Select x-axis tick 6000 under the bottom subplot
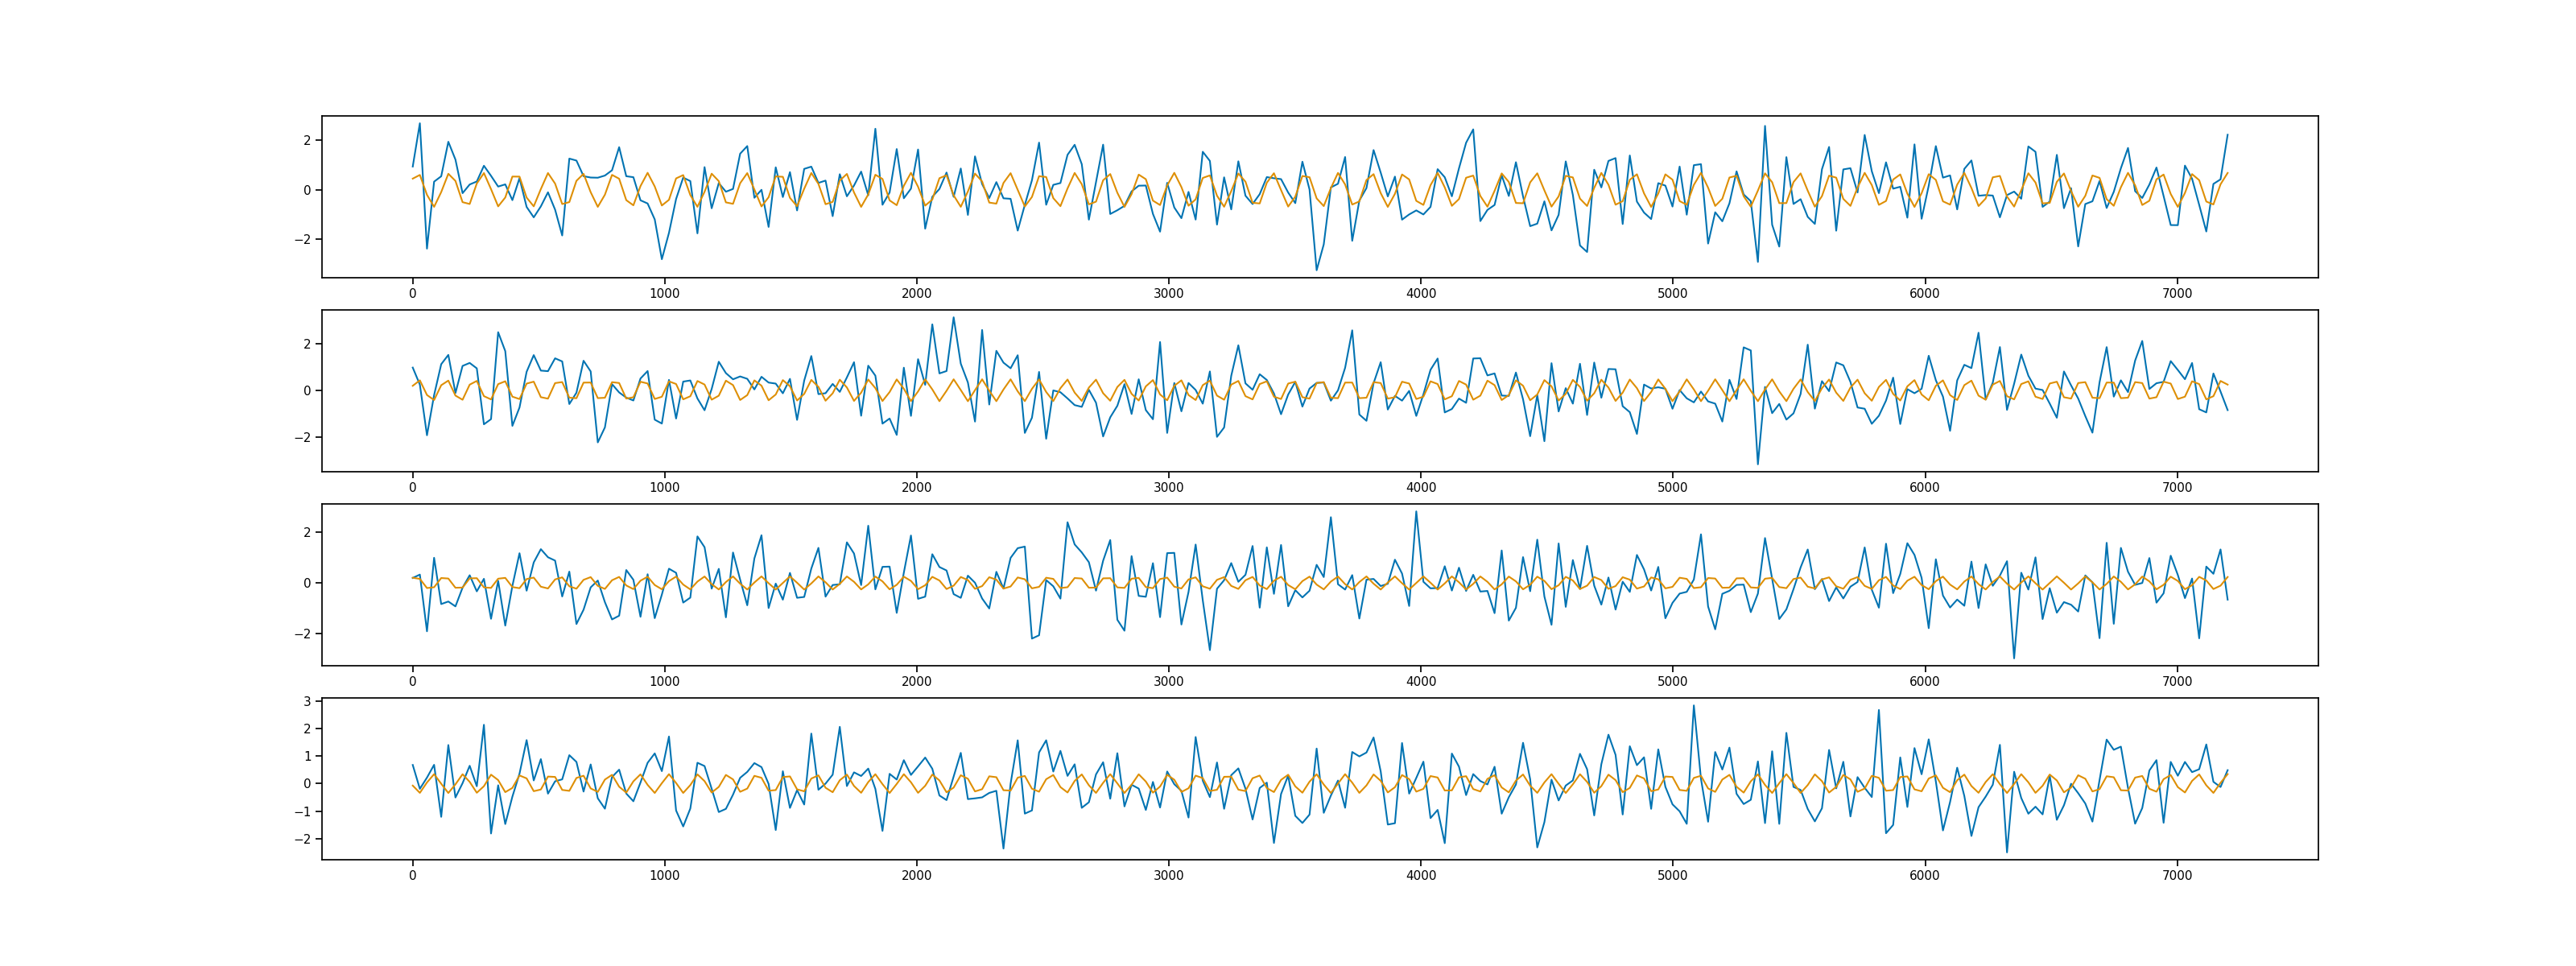The height and width of the screenshot is (966, 2576). pos(1924,876)
